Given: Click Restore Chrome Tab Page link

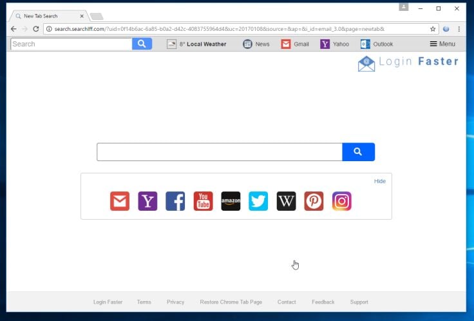Looking at the screenshot, I should (x=231, y=302).
